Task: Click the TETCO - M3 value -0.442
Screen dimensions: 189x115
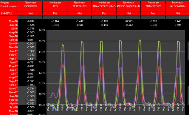Action: click(80, 21)
